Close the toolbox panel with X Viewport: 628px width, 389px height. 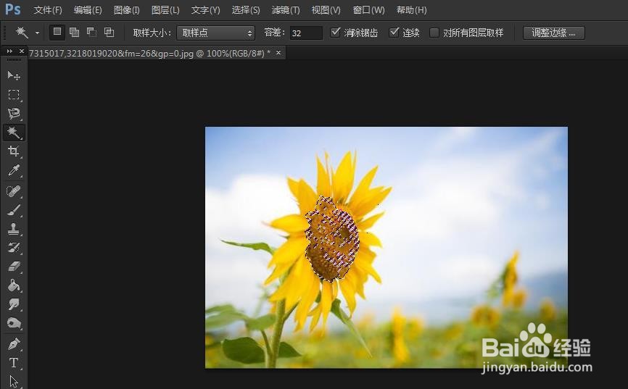pos(22,51)
